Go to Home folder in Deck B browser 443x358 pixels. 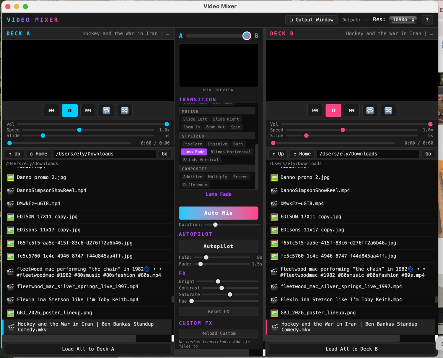302,154
